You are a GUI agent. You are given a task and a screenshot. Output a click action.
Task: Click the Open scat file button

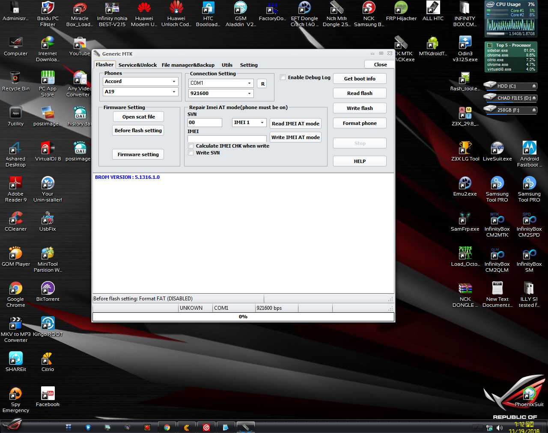pos(138,117)
